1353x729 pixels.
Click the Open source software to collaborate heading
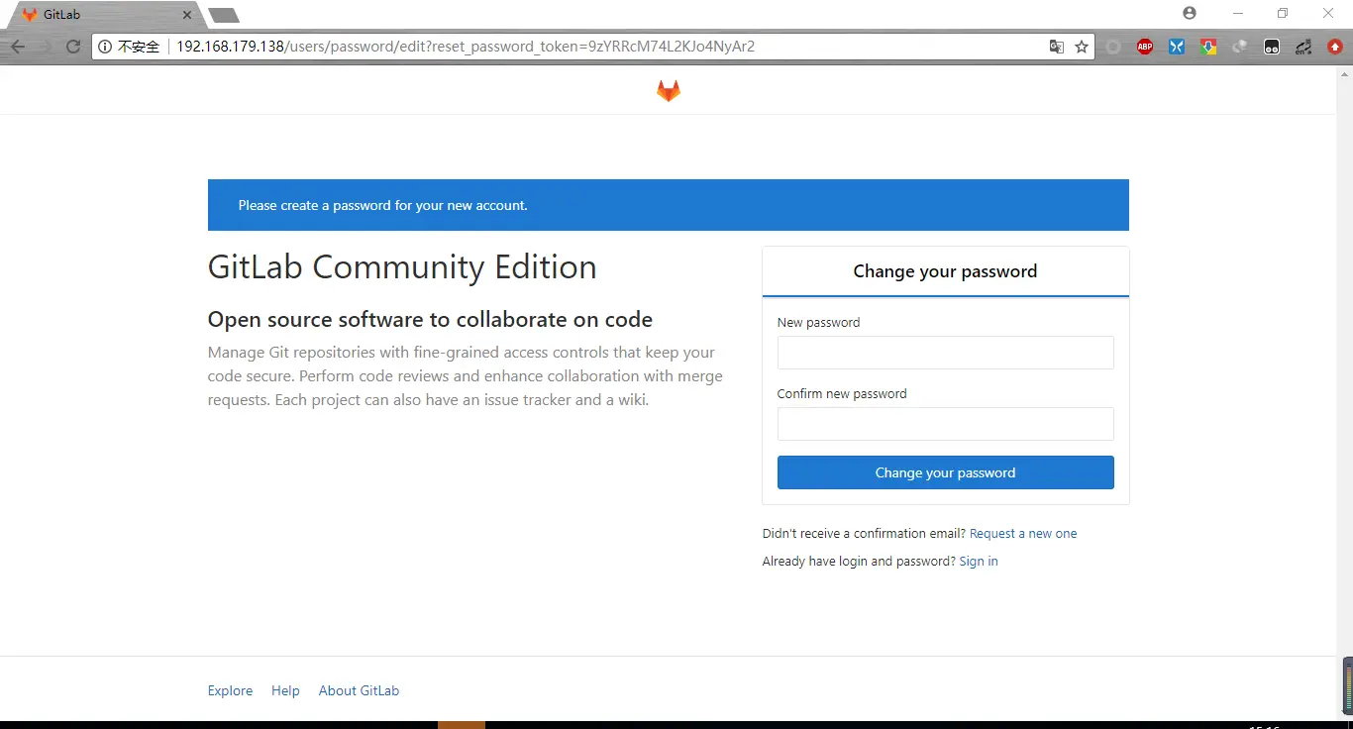click(430, 320)
